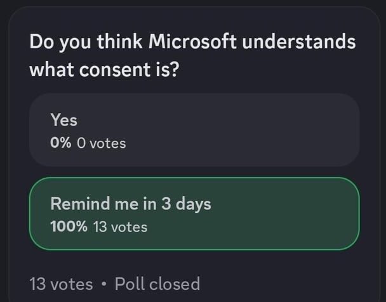386x302 pixels.
Task: Select the "Remind me in 3 days" option
Action: (194, 214)
